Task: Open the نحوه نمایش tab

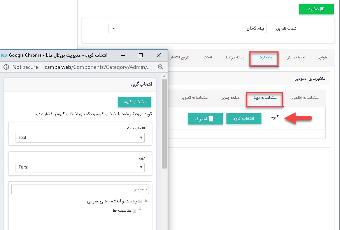Action: point(296,58)
